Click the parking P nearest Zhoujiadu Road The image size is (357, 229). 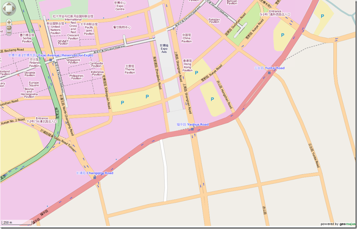point(147,97)
